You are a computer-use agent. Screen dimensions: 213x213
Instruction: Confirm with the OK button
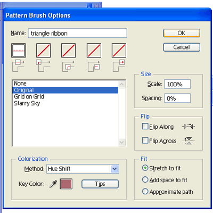pos(182,33)
